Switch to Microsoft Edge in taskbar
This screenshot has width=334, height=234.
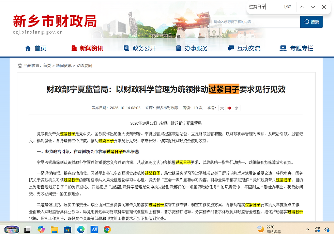tap(81, 230)
